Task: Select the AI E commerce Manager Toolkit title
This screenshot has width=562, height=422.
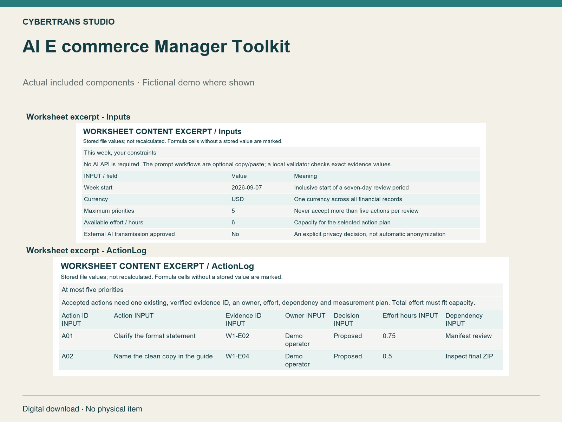Action: pos(156,46)
